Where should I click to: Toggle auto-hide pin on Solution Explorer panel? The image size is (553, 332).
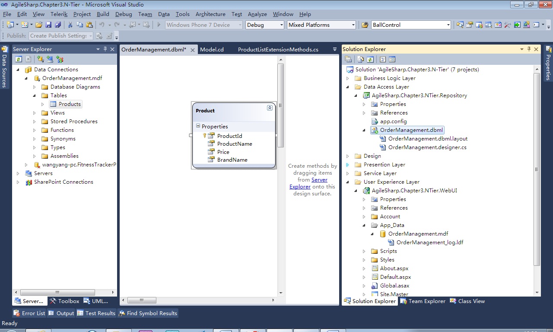click(x=529, y=49)
